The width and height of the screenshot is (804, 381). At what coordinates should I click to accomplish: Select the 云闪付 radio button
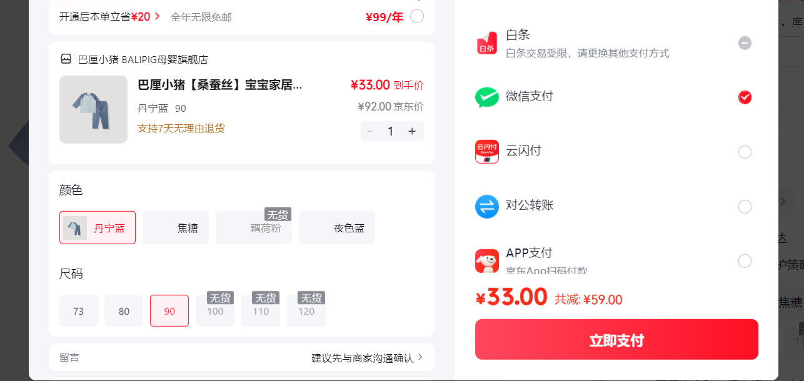[x=745, y=152]
